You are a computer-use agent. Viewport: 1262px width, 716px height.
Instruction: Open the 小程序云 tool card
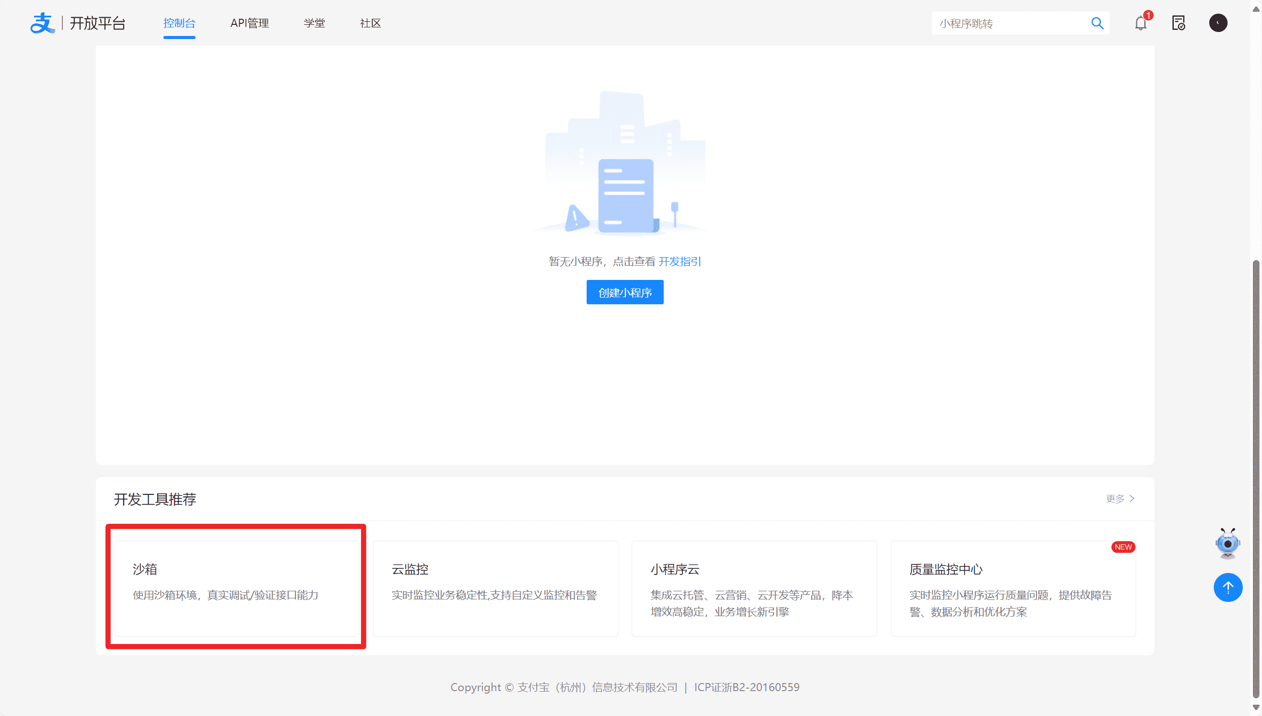tap(754, 588)
